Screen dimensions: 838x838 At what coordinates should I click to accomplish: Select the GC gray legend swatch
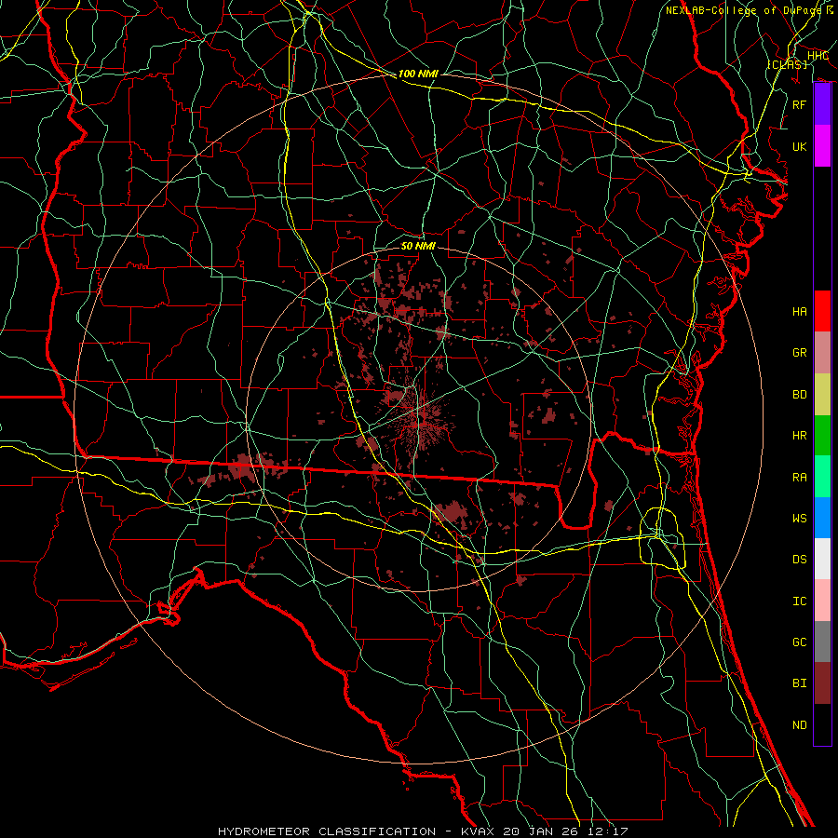click(x=822, y=642)
